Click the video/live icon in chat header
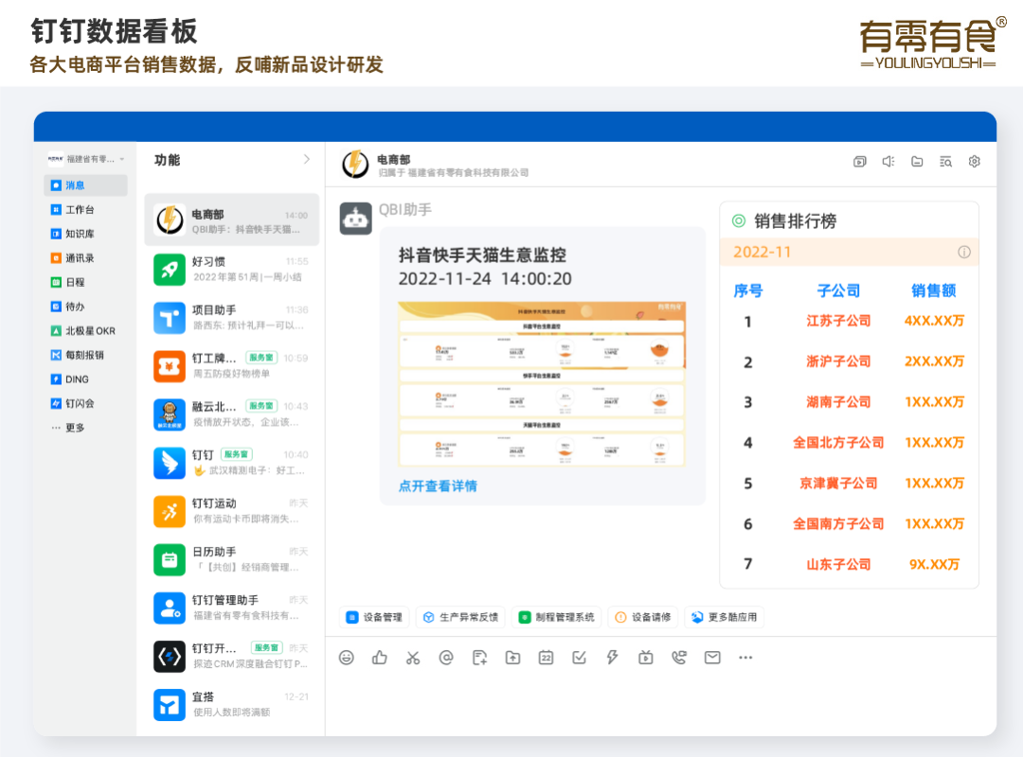 point(860,161)
